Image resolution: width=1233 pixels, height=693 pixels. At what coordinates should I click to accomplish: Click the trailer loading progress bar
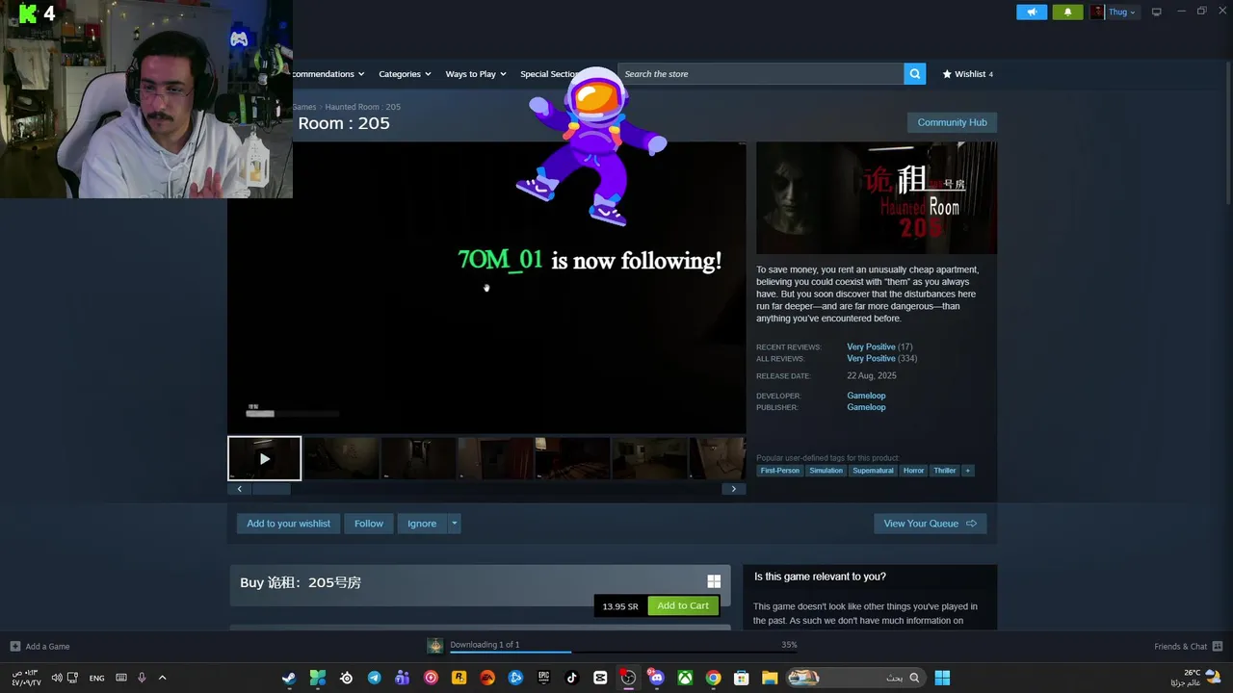[293, 414]
